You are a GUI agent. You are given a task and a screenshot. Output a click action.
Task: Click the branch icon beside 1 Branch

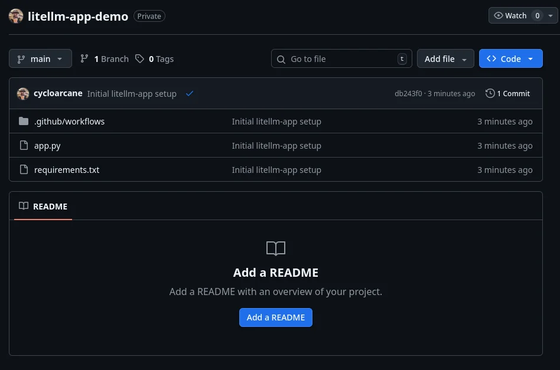pyautogui.click(x=84, y=58)
